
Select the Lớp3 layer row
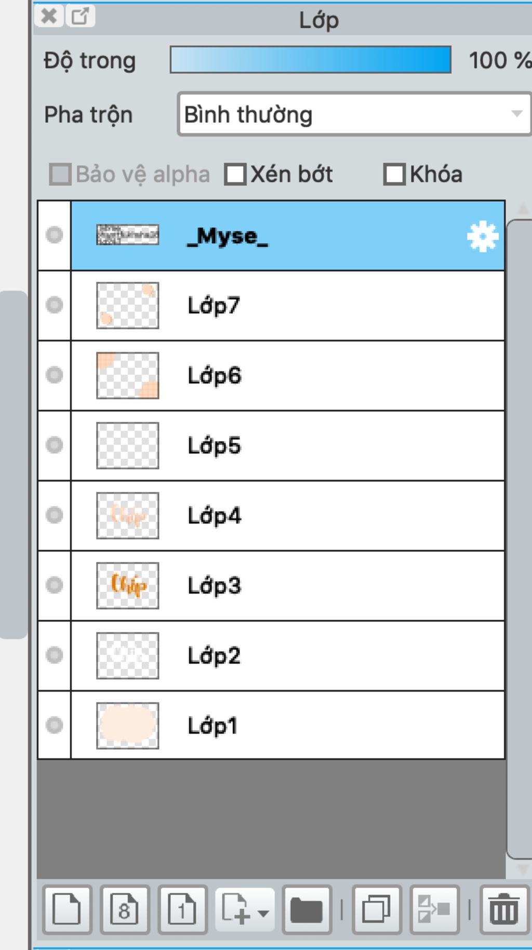(287, 585)
